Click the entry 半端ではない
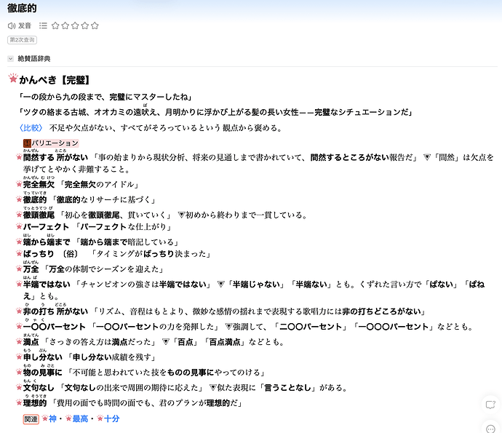Screen dimensions: 502x433 [x=47, y=285]
